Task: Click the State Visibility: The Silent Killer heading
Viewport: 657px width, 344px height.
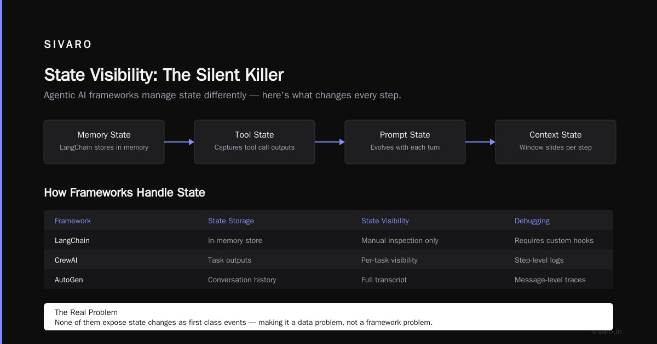Action: [x=164, y=75]
